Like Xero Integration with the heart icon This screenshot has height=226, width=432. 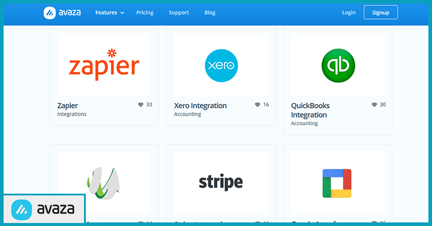(257, 104)
